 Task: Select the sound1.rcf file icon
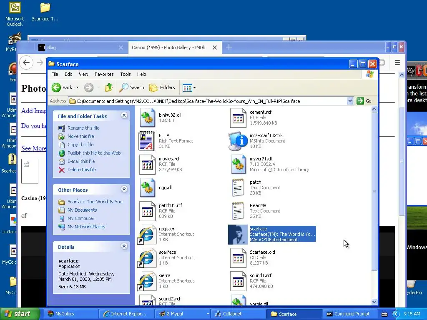[x=238, y=281]
